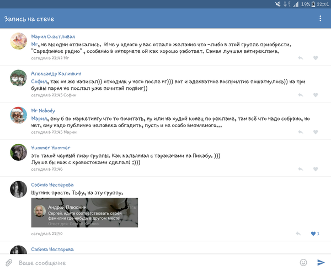Screen dimensions: 331x271
Task: Like Mr Nobody's comment
Action: coord(316,132)
